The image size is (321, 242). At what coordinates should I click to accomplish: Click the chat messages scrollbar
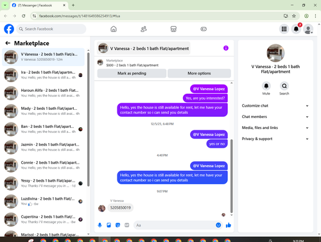click(231, 176)
